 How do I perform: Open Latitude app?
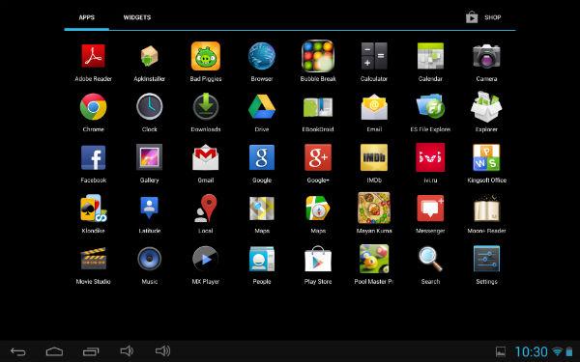point(150,208)
